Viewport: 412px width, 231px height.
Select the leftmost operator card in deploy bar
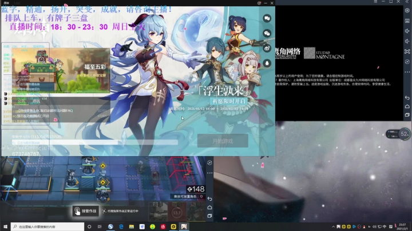[x=158, y=212]
